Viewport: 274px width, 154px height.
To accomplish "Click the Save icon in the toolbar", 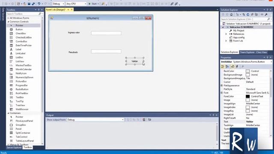I will 29,4.
